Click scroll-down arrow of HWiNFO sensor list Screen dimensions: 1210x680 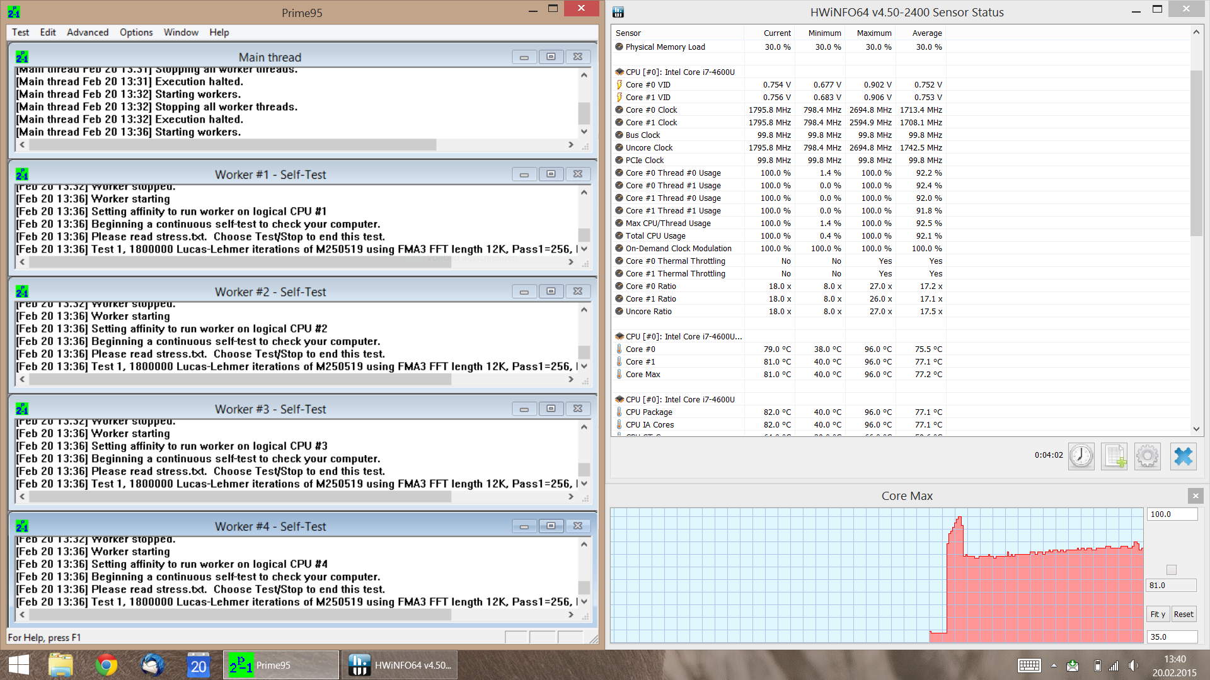coord(1196,429)
